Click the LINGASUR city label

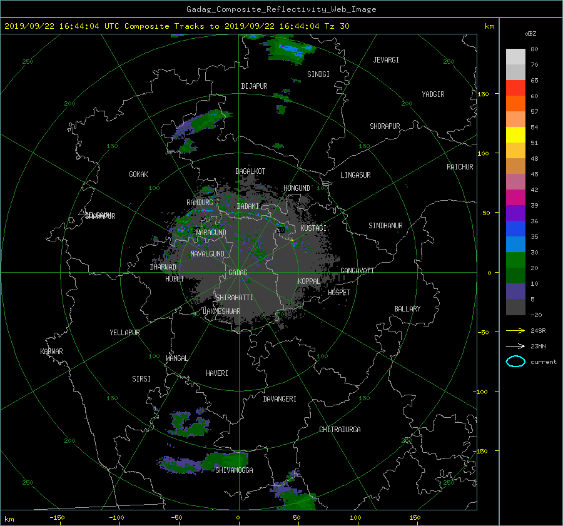point(355,175)
